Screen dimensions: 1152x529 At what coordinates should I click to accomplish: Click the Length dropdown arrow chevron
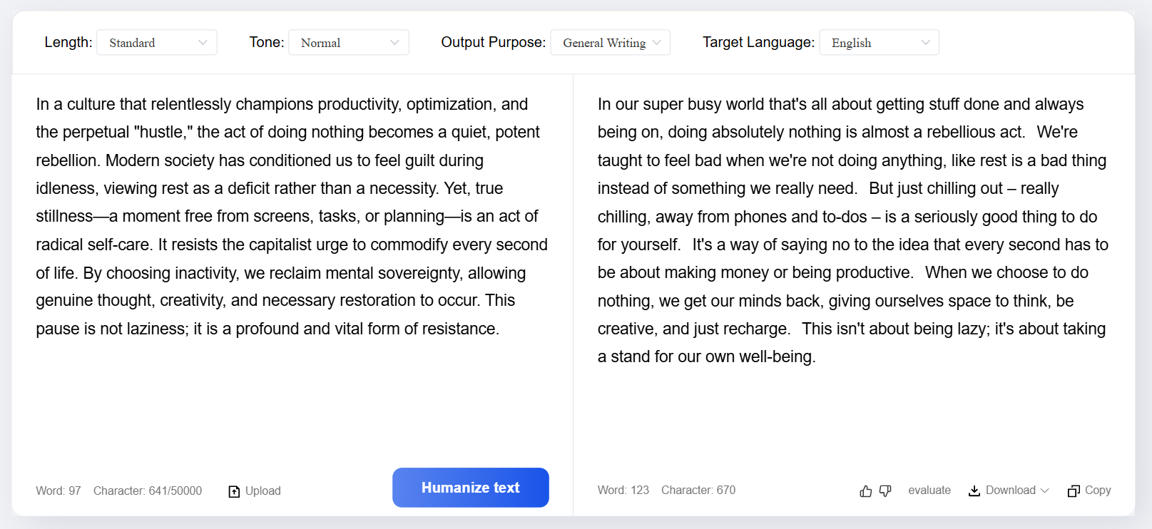tap(203, 43)
